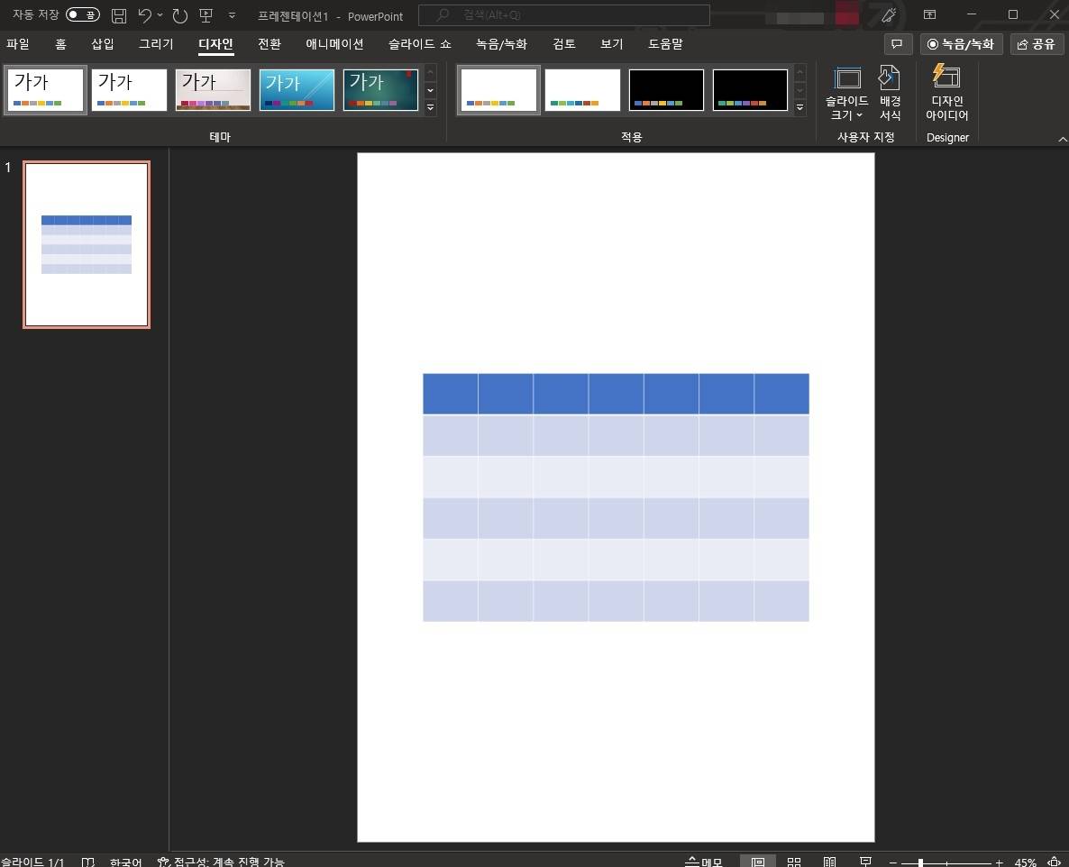Screen dimensions: 1069x867
Task: Select the second black variant with green palette
Action: tap(750, 90)
